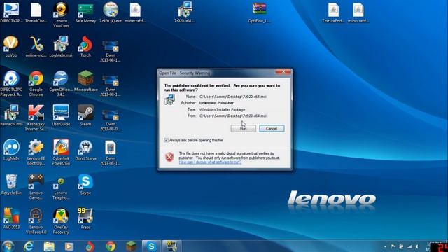
Task: Click Cancel in the security warning dialog
Action: [x=272, y=129]
